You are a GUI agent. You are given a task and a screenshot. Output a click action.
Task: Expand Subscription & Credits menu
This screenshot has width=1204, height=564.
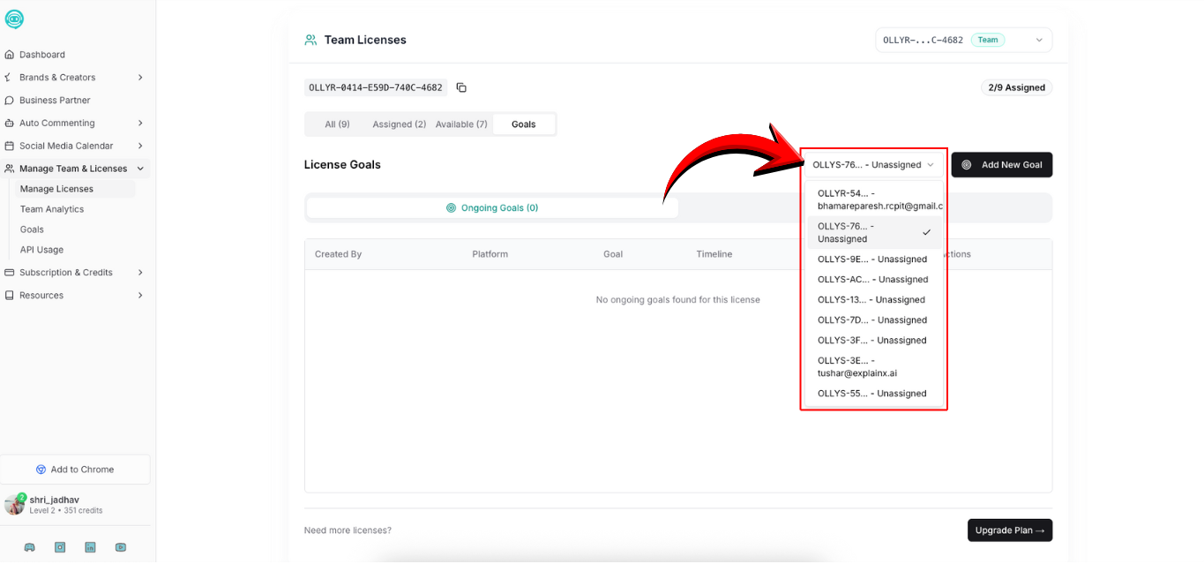(x=140, y=273)
